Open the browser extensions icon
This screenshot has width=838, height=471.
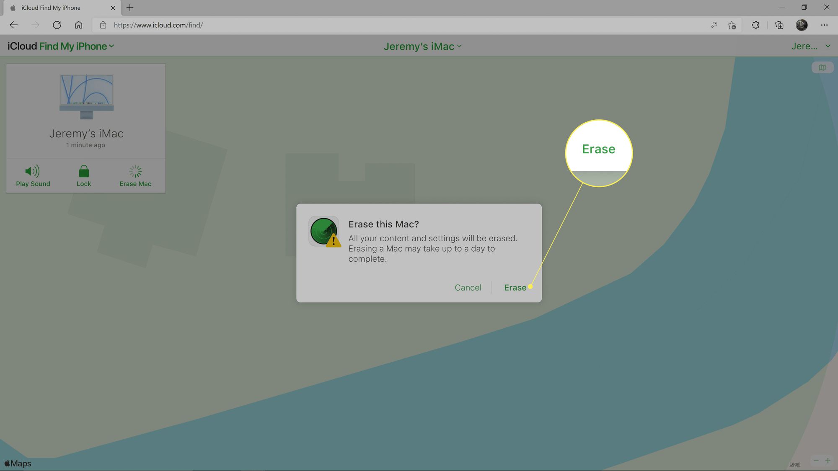[x=755, y=25]
